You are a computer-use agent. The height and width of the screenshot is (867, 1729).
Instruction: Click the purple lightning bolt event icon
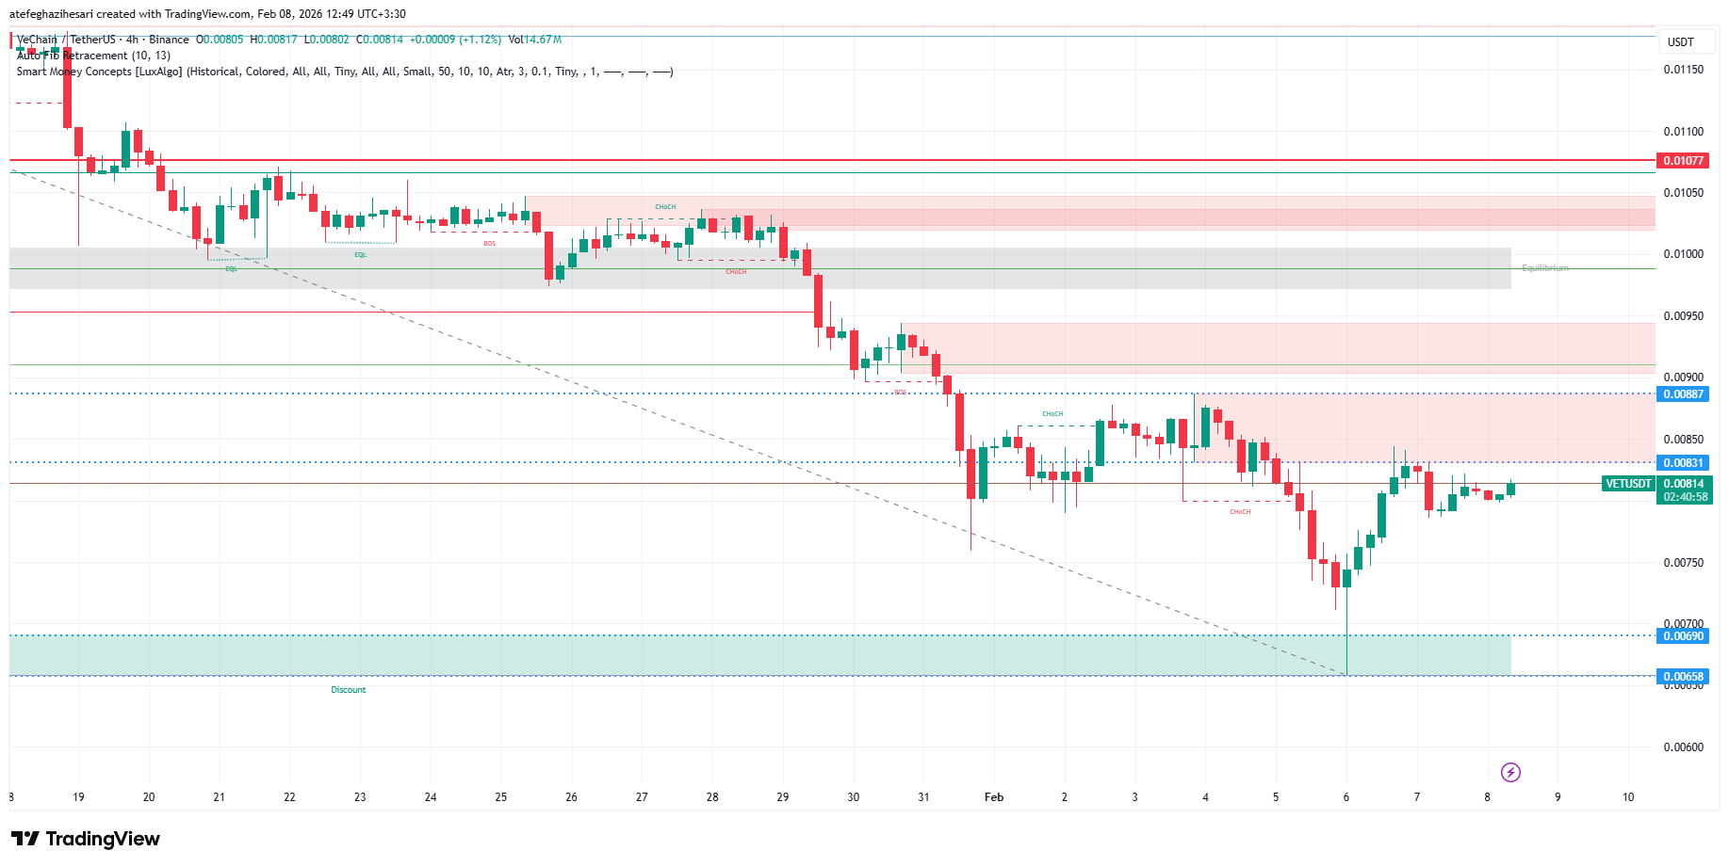coord(1510,773)
